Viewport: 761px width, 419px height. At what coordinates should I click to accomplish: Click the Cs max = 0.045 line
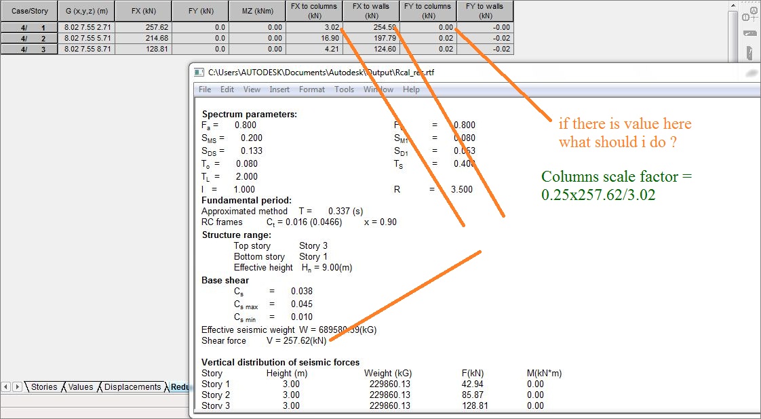[x=273, y=304]
